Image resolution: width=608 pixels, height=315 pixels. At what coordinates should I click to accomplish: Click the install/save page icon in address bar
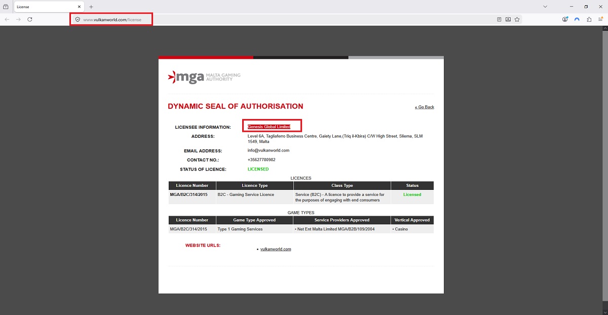[x=508, y=19]
